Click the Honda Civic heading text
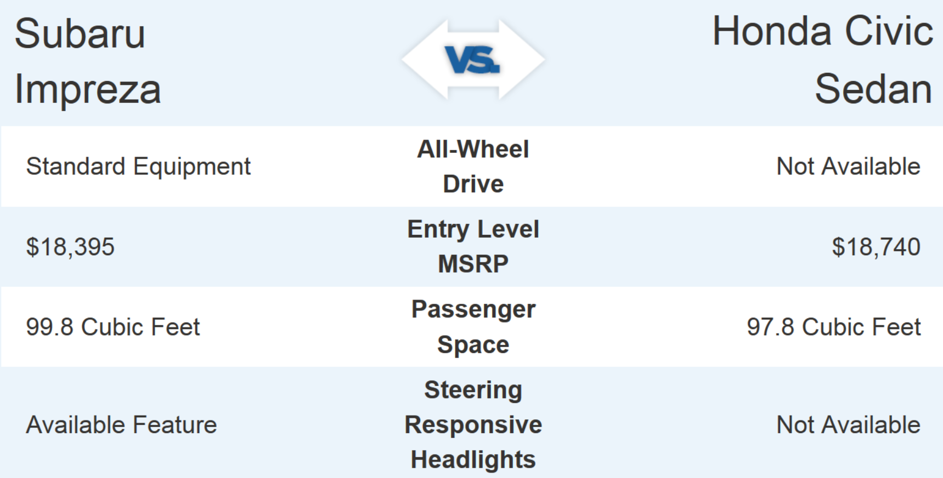943x478 pixels. [822, 31]
